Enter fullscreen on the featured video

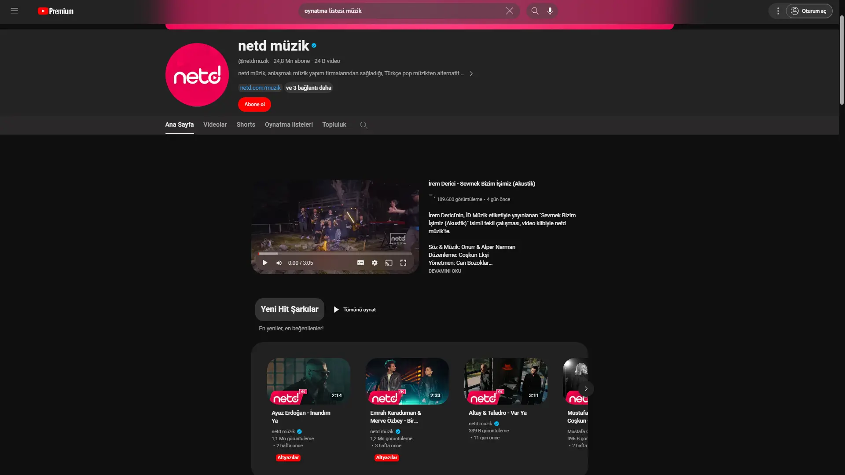403,263
